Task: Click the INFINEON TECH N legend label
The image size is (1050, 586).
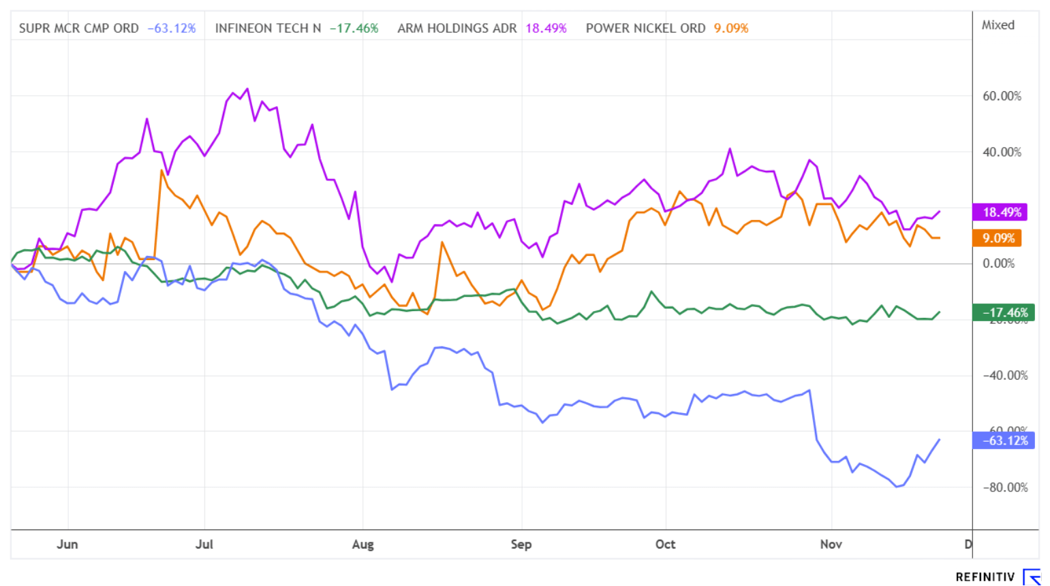Action: point(268,29)
